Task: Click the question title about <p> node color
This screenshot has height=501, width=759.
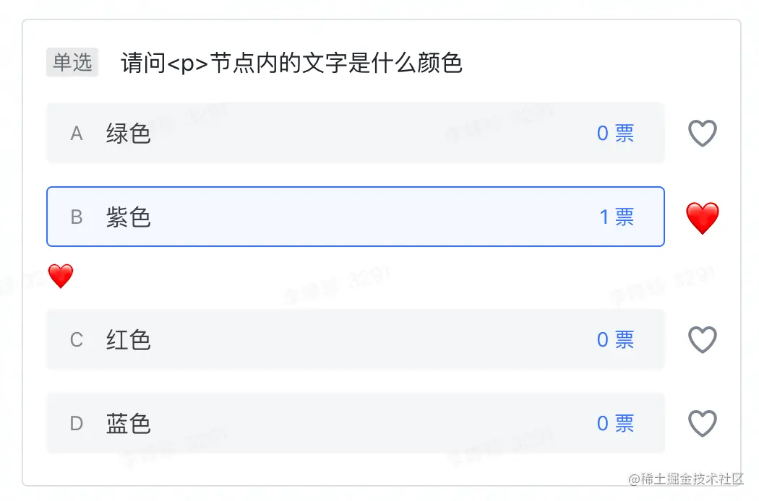Action: [291, 64]
